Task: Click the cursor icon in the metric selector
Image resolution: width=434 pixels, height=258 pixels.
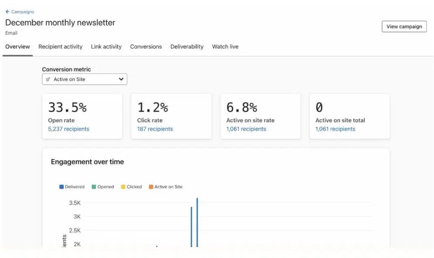Action: pos(48,79)
